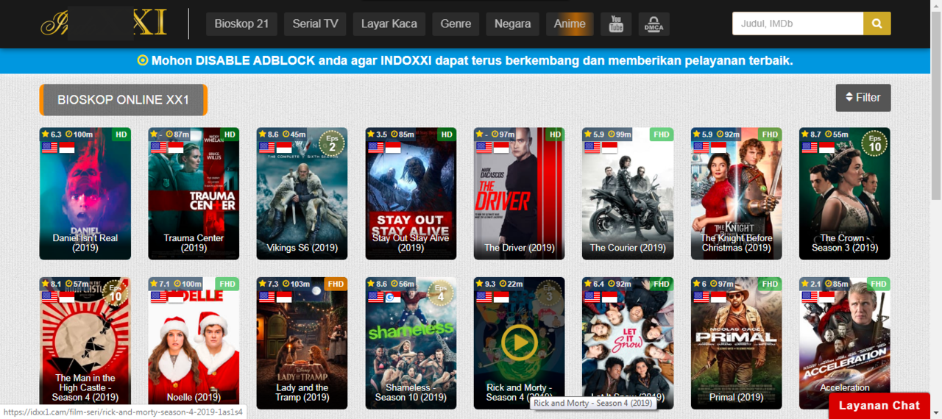Screen dimensions: 942x419
Task: Open the Layanan Chat button
Action: pyautogui.click(x=879, y=406)
